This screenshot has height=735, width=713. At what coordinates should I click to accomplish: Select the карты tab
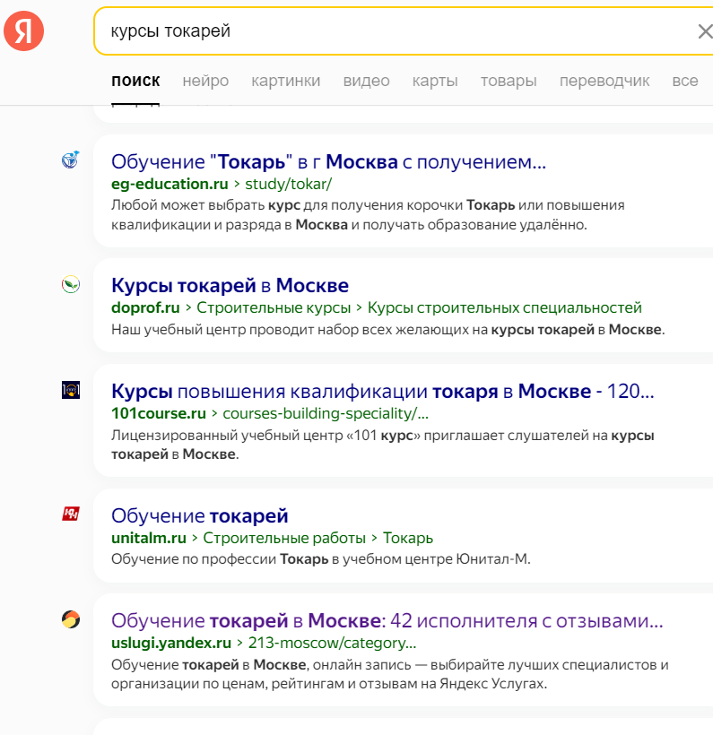(x=435, y=81)
